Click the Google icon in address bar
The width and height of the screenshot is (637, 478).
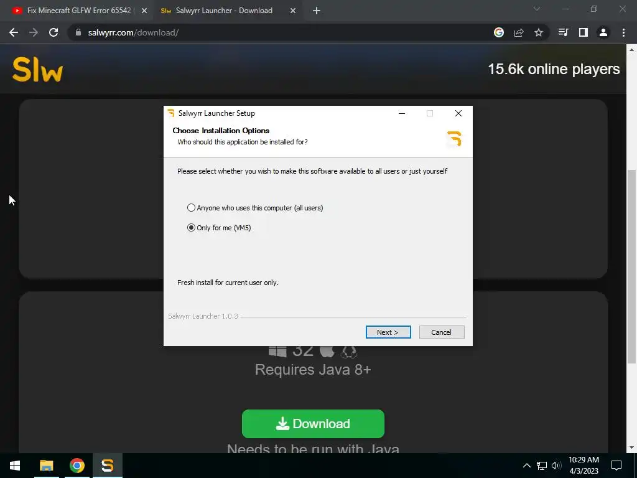click(499, 32)
